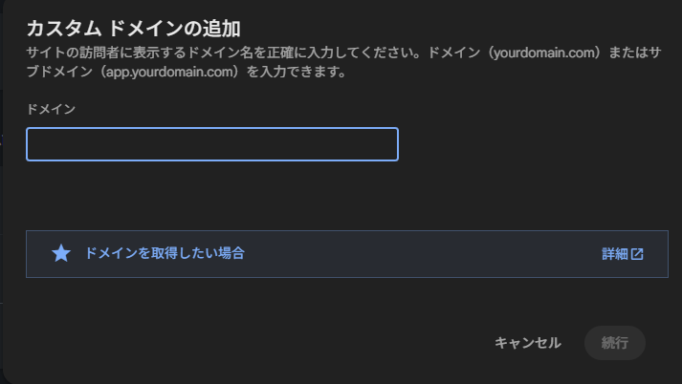Click the ドメイン field label
The image size is (682, 384).
(x=51, y=109)
